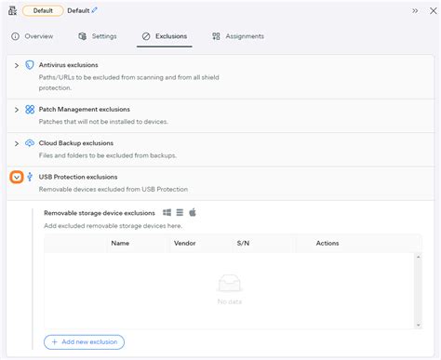Click Add new exclusion button

84,342
